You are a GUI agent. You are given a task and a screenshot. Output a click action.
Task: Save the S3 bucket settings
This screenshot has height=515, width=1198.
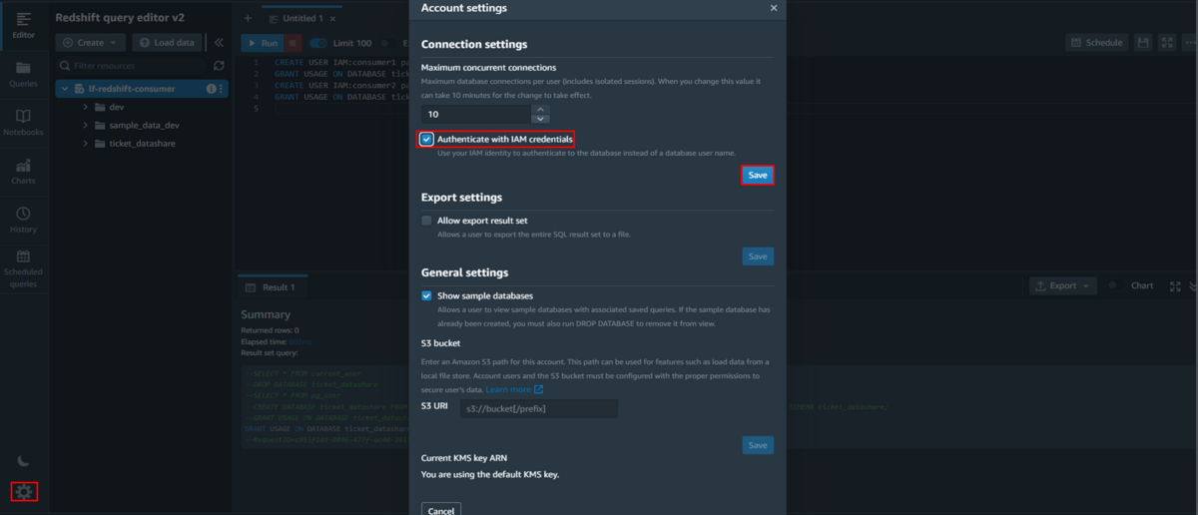(x=758, y=445)
